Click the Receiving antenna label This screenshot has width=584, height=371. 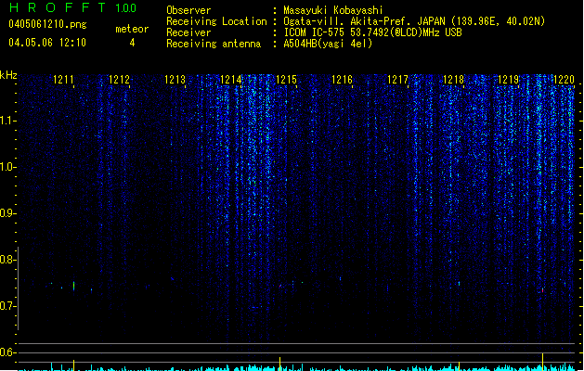click(214, 44)
